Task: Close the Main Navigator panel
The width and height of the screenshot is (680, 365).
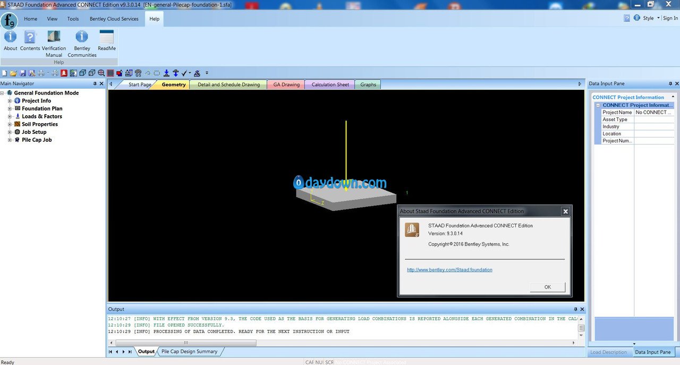Action: [101, 83]
